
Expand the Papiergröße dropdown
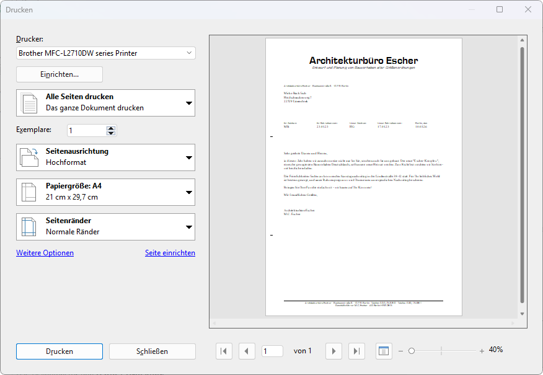188,193
